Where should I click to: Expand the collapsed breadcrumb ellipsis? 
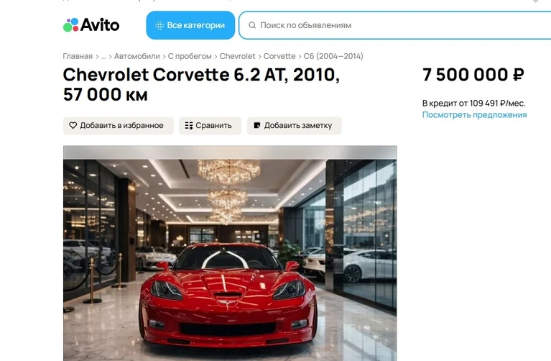[x=103, y=56]
